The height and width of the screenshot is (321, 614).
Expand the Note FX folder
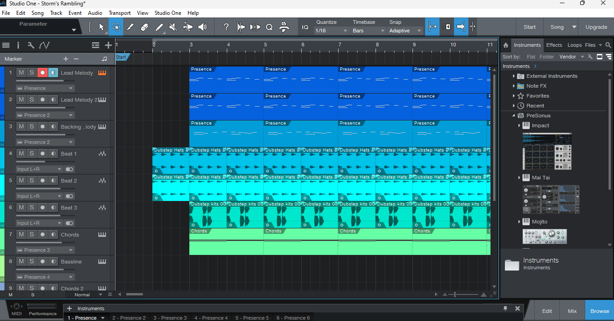(513, 86)
